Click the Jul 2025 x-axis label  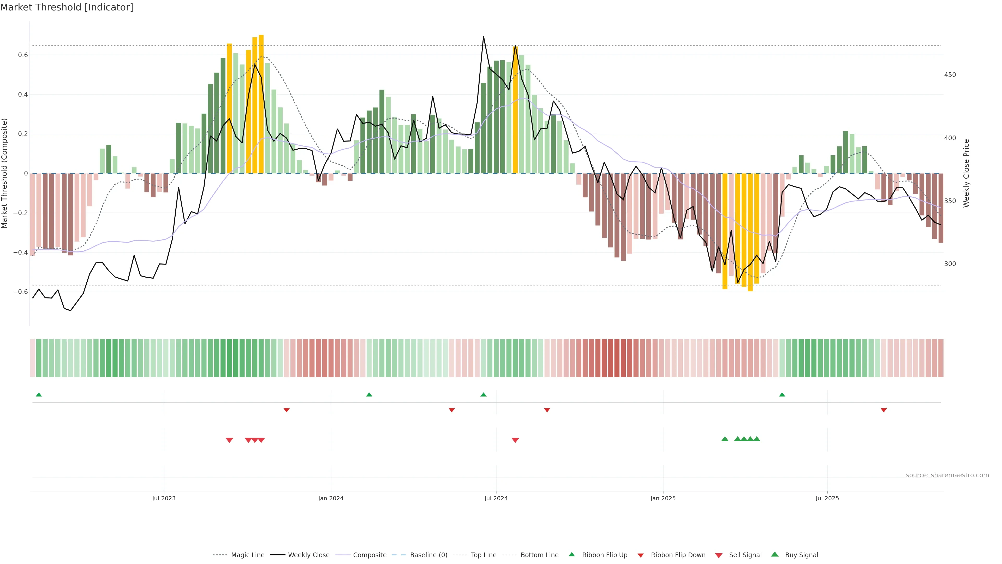(827, 498)
